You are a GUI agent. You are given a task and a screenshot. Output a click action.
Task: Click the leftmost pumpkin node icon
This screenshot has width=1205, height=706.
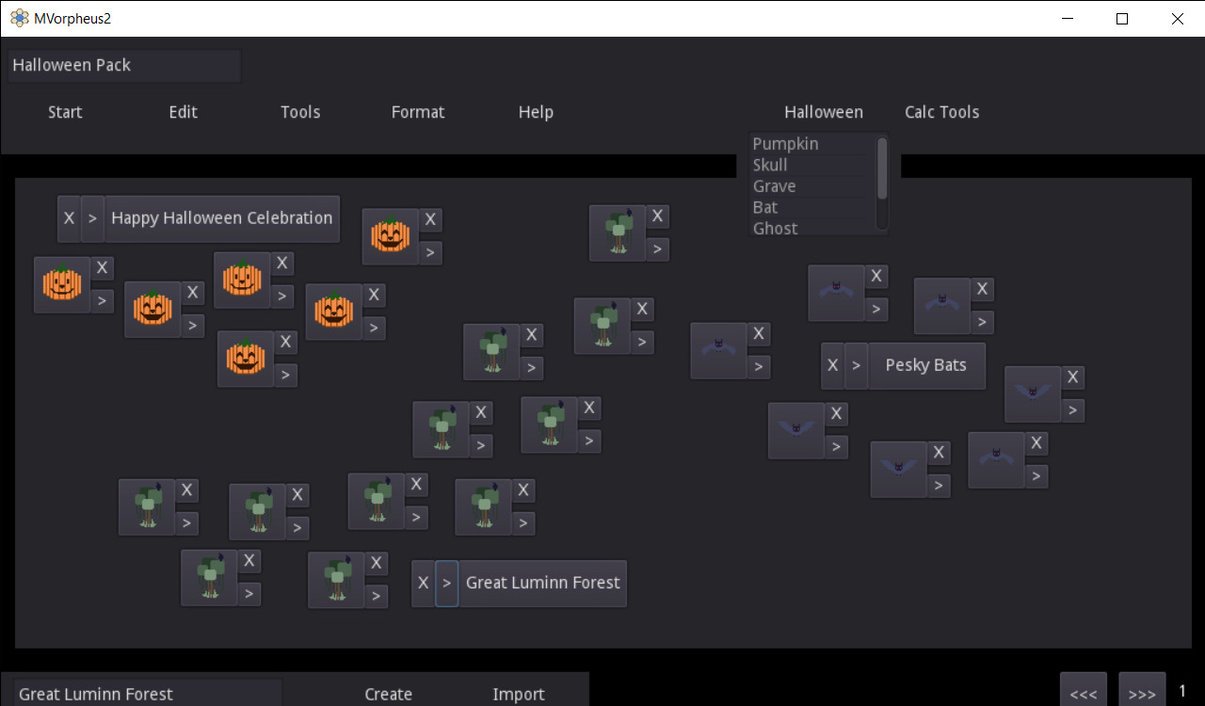click(x=60, y=284)
